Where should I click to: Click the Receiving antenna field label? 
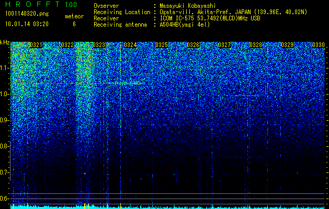[120, 25]
